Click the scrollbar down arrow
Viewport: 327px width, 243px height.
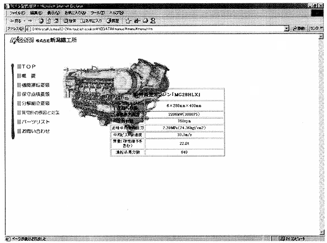[322, 232]
